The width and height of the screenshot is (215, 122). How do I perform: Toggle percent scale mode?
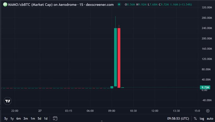(195, 119)
